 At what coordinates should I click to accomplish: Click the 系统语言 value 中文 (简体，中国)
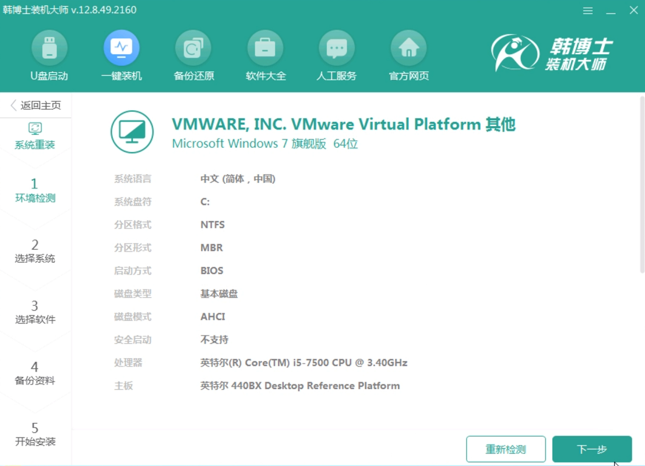(x=238, y=179)
